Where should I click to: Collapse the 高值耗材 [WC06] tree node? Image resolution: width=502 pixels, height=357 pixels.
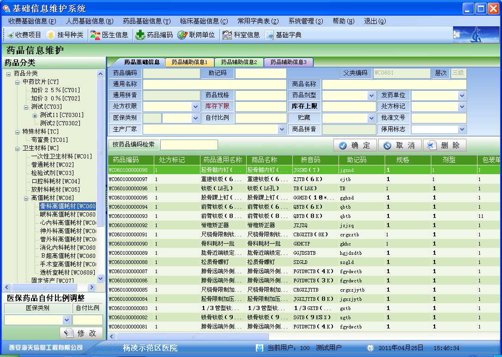26,199
